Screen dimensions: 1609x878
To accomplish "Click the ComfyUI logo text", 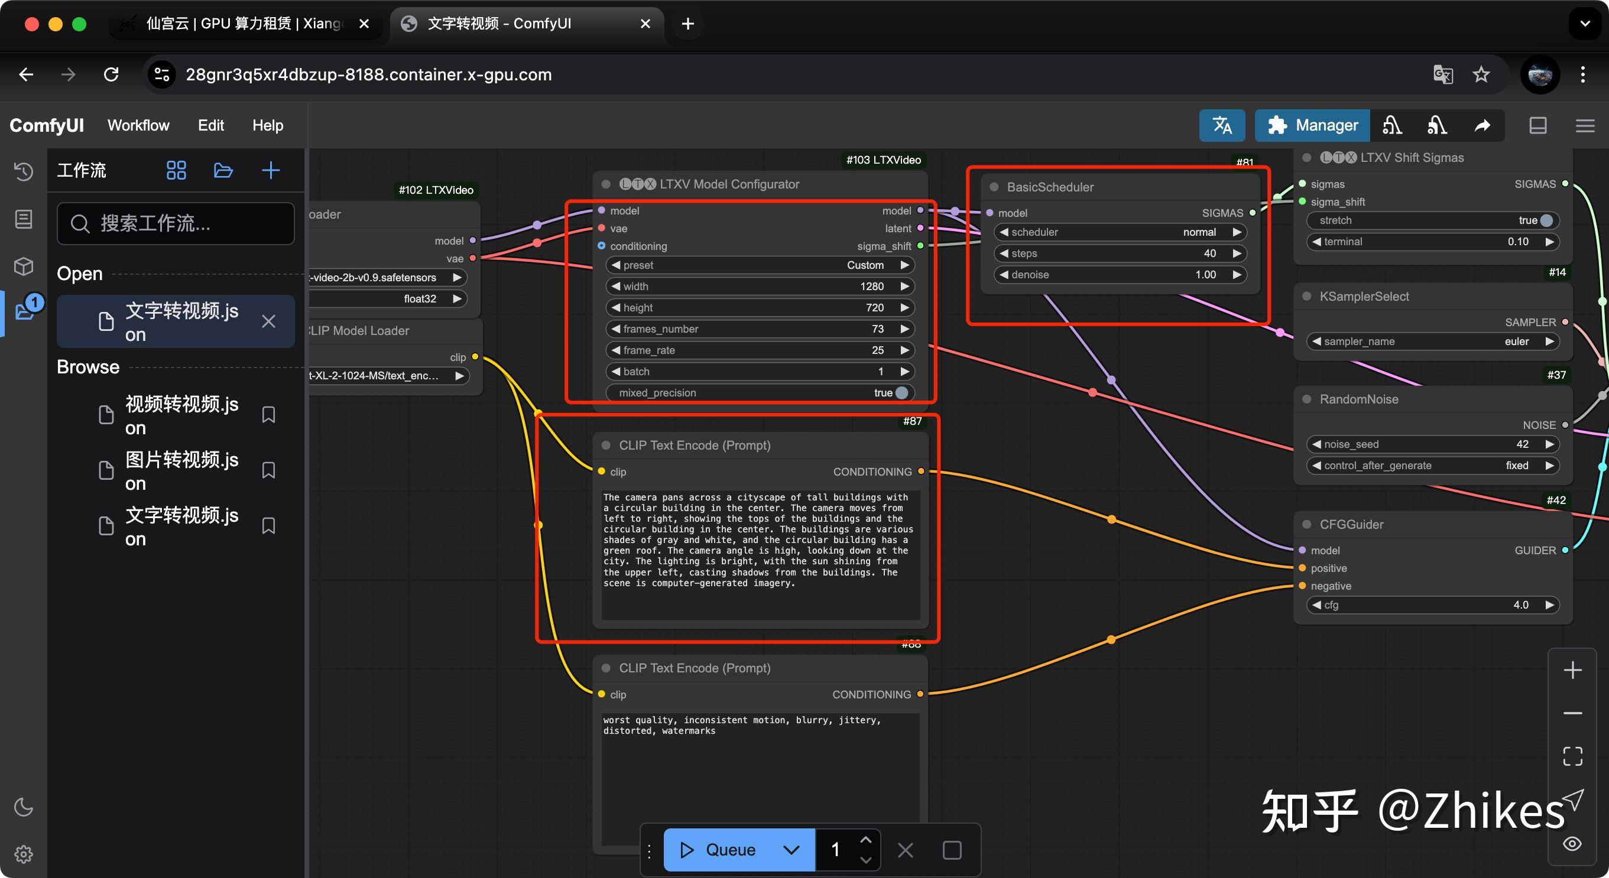I will pyautogui.click(x=47, y=125).
